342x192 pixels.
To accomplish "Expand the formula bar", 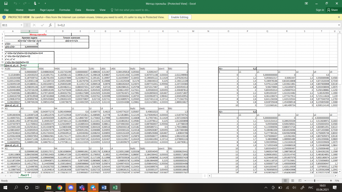I will [338, 25].
